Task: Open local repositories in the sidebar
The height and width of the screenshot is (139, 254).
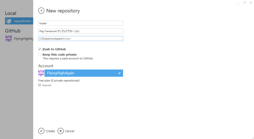Action: click(19, 21)
